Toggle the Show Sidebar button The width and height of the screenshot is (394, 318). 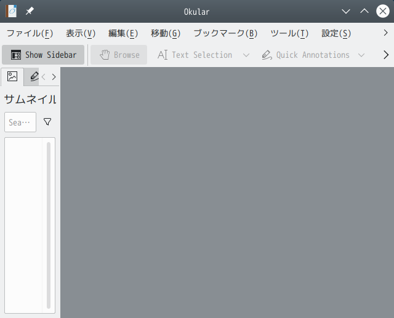click(x=43, y=55)
